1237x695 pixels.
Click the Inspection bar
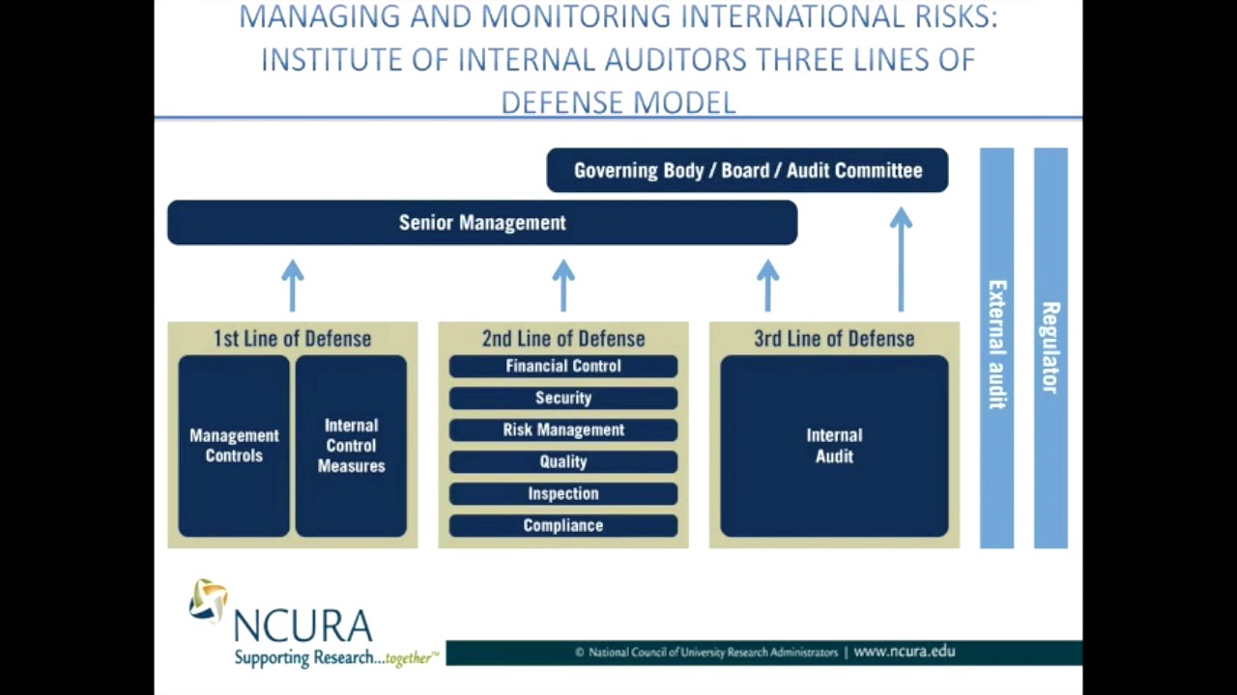tap(563, 493)
